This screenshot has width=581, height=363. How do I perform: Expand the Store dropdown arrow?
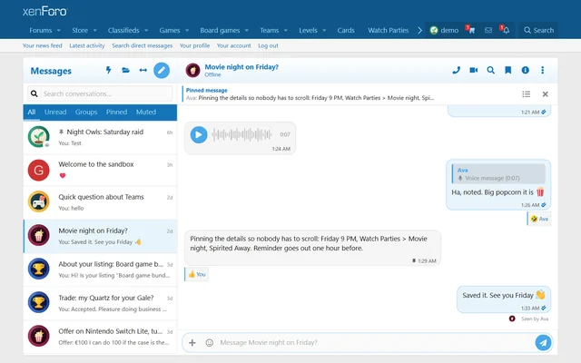point(94,30)
